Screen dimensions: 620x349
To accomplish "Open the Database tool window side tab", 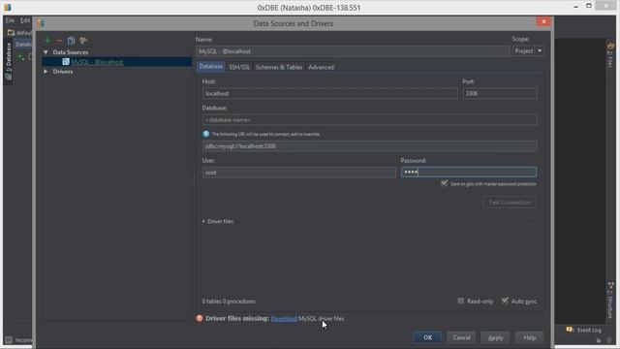I will coord(9,61).
